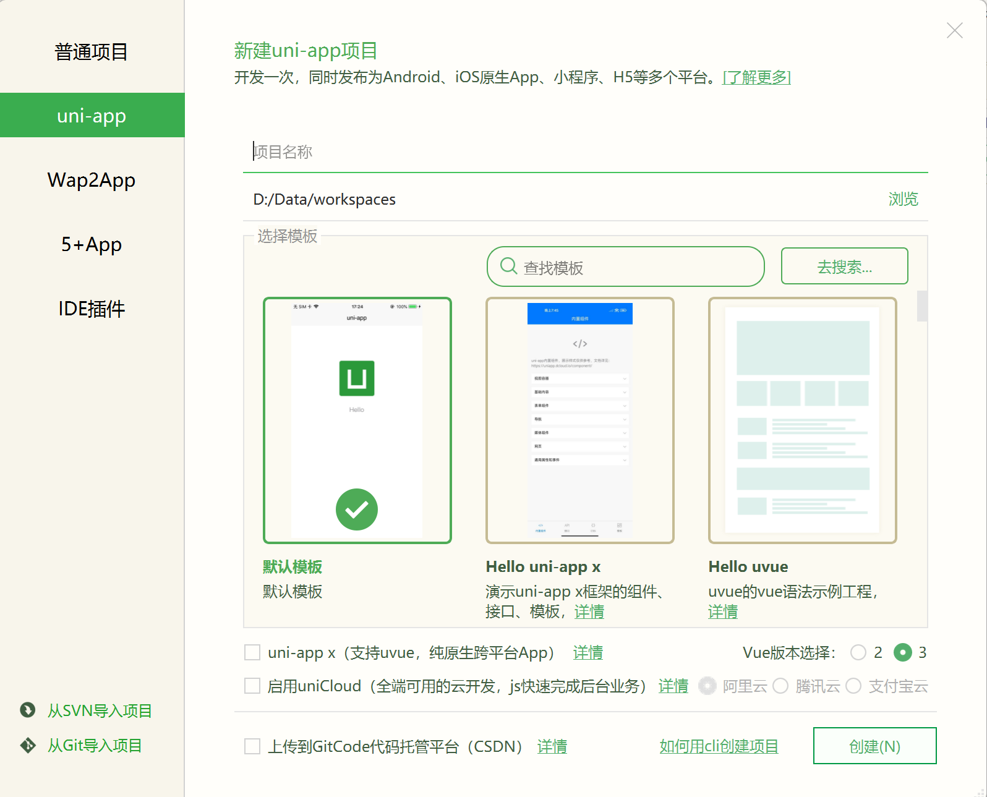Select the 5+App project type

click(x=92, y=244)
